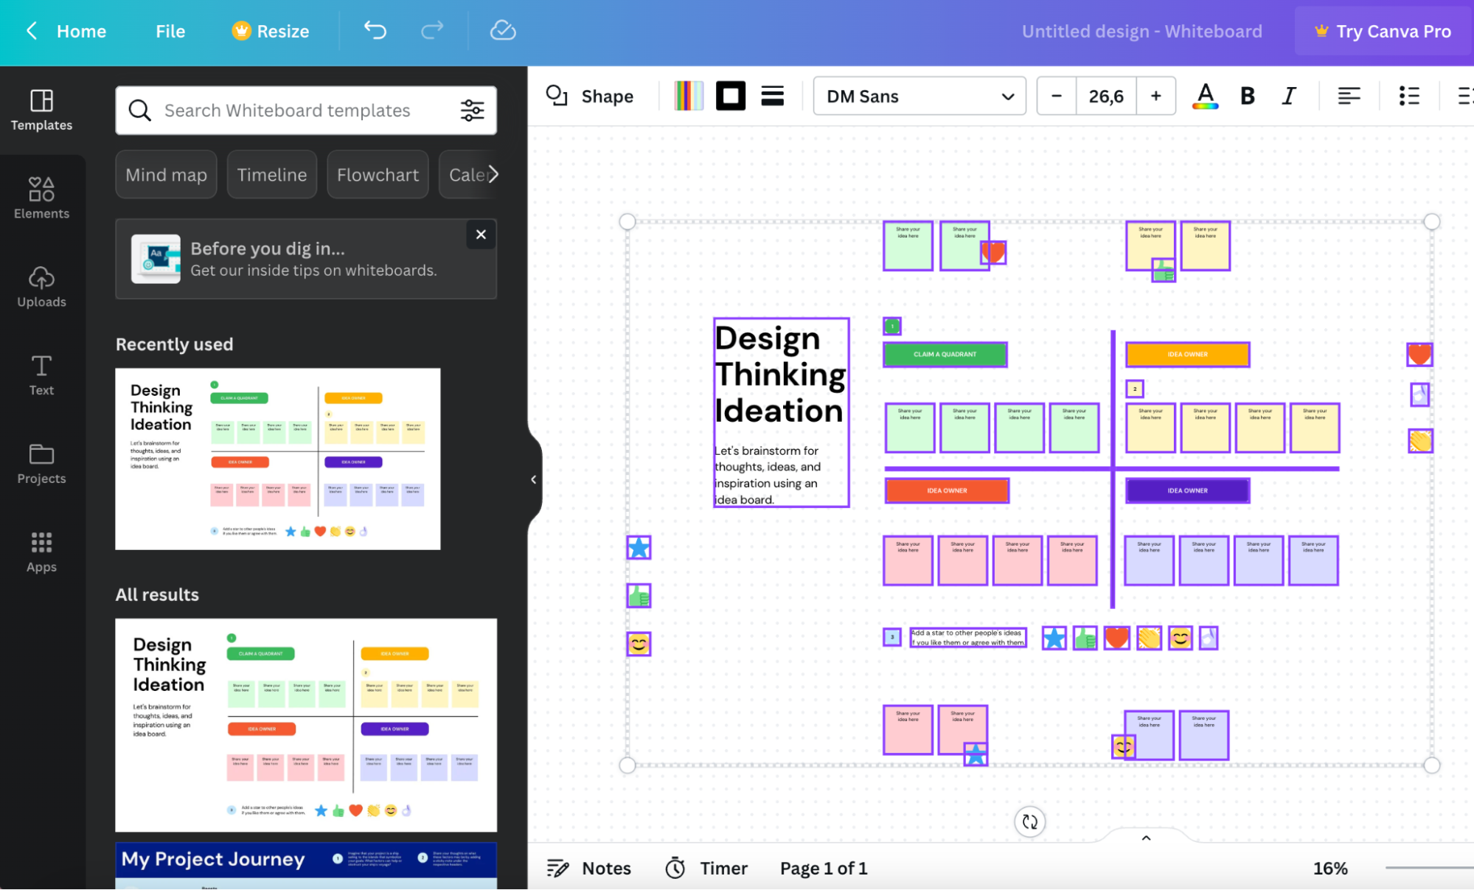
Task: Select the Flowchart category chip
Action: click(378, 175)
